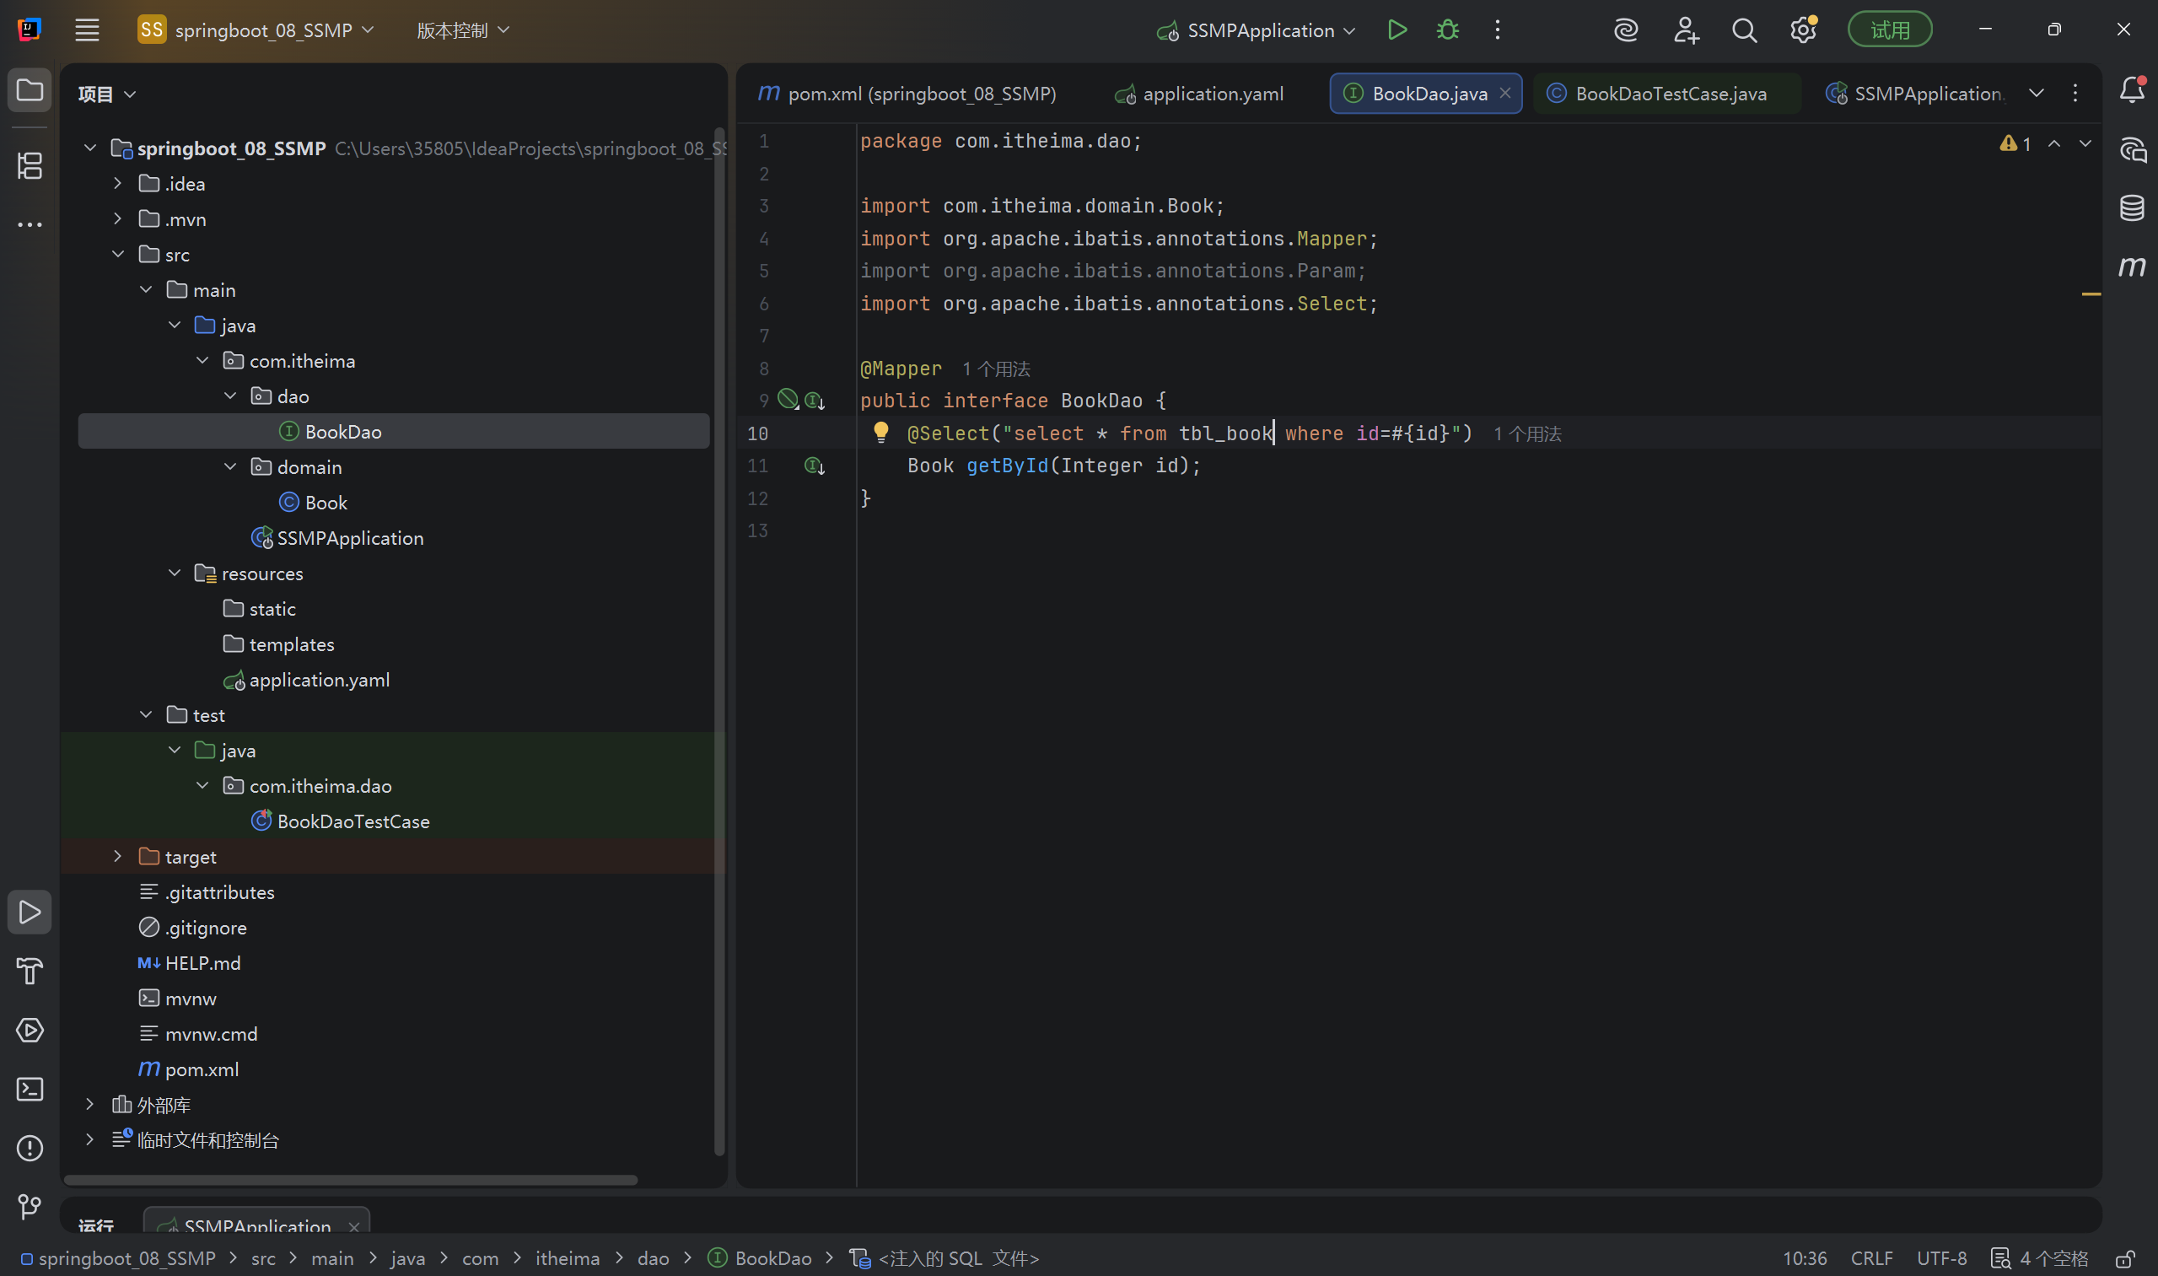The height and width of the screenshot is (1276, 2158).
Task: Run SSMPApplication with the green play icon
Action: point(1397,30)
